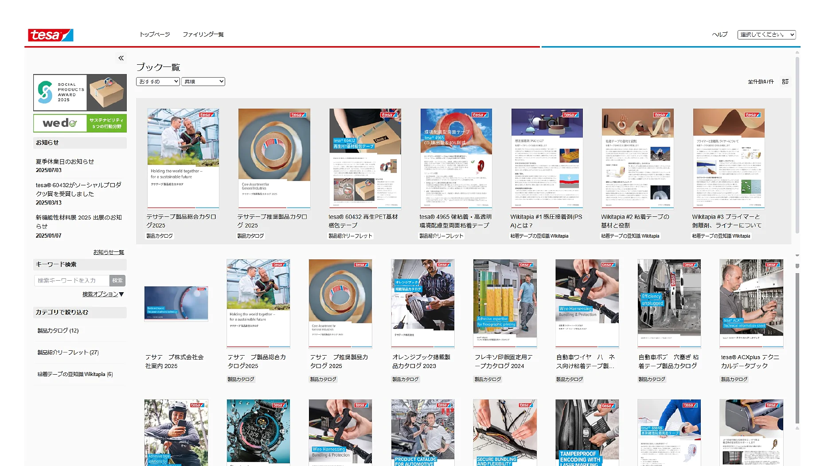Viewport: 828px width, 466px height.
Task: Open the Social Products Award 2025 banner
Action: tap(80, 92)
